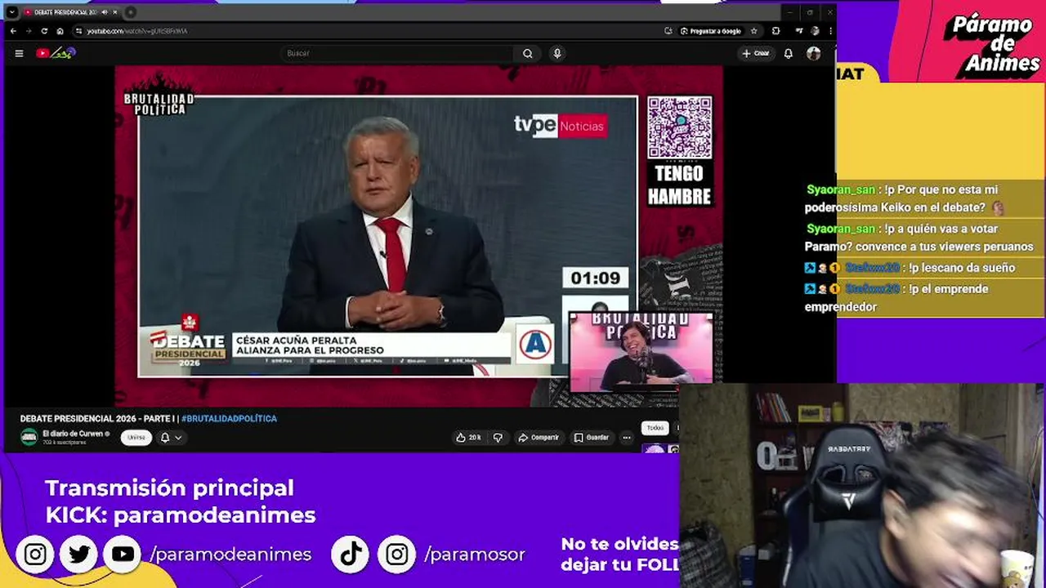The height and width of the screenshot is (588, 1046).
Task: Open the browser media control icon
Action: [799, 31]
